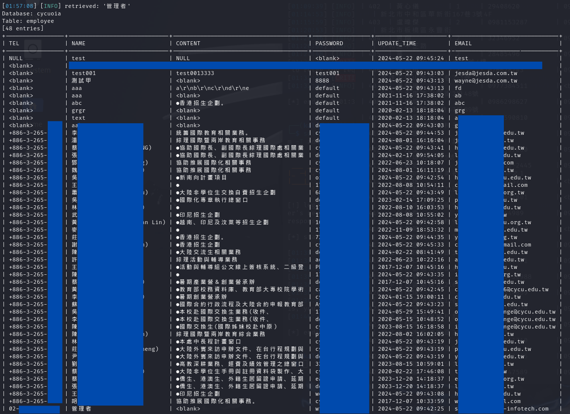Screen dimensions: 570x414
Task: Click the '綜理國際暨兩岸教育綜合業務' content cell
Action: pos(221,334)
